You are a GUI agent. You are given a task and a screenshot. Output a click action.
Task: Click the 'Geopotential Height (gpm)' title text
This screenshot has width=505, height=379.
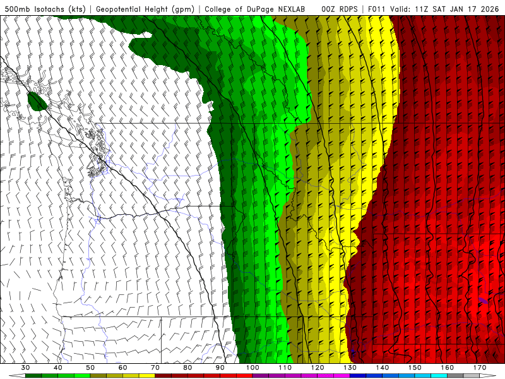point(145,9)
